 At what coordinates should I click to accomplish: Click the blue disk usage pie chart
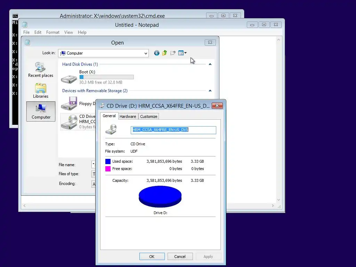tap(160, 197)
